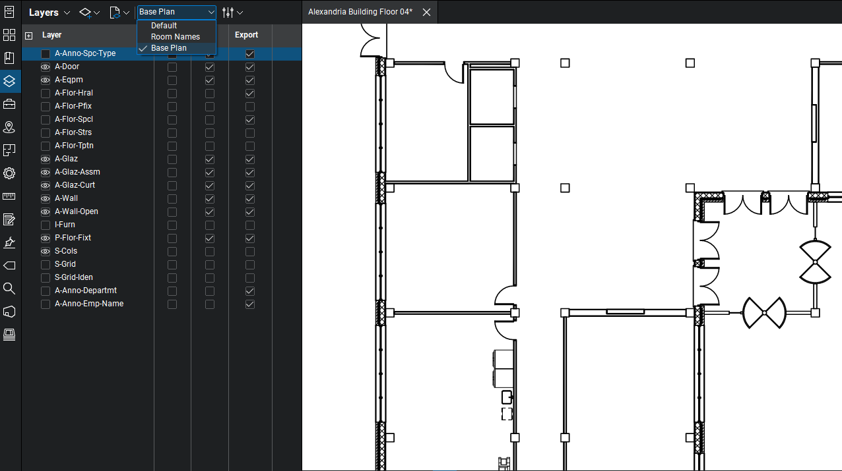Open the Places map-pin panel icon
842x471 pixels.
(x=9, y=127)
